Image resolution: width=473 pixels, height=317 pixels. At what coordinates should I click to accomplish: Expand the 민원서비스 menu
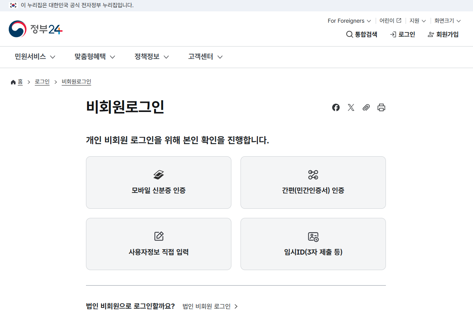[34, 57]
